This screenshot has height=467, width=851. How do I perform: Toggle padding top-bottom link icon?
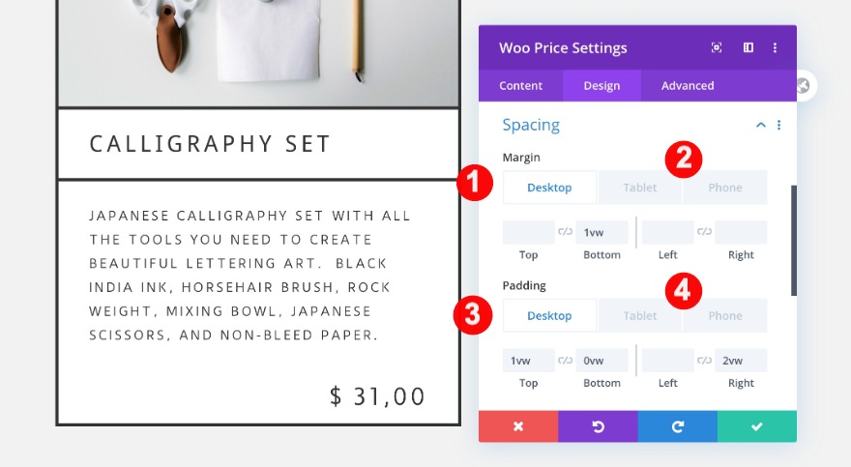[566, 361]
